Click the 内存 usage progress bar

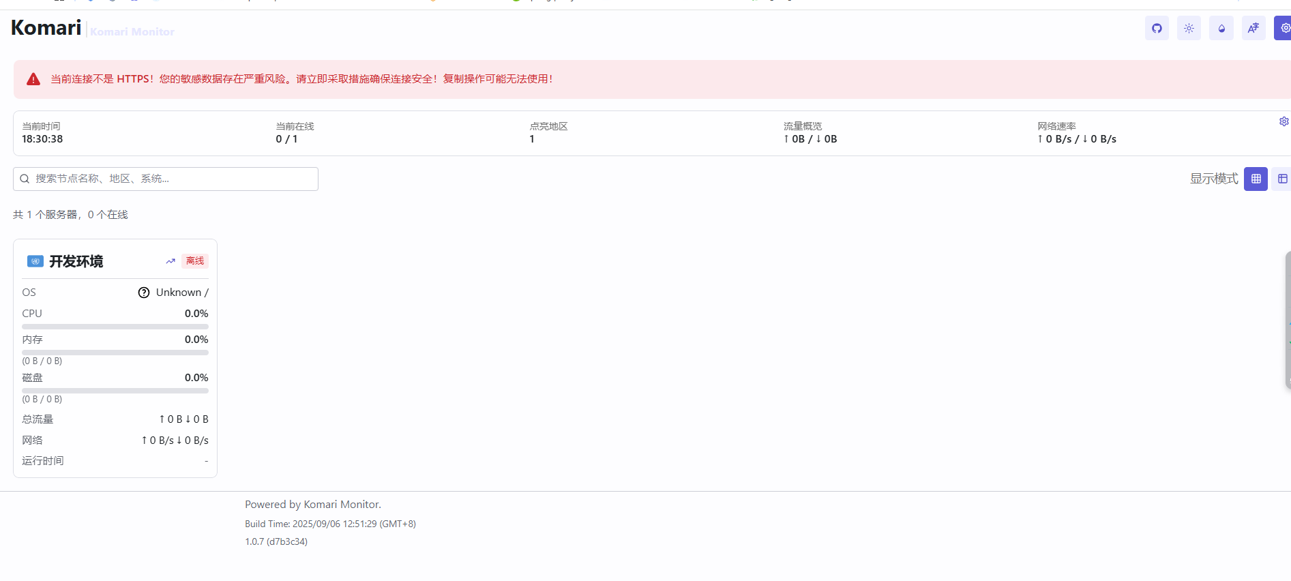115,353
